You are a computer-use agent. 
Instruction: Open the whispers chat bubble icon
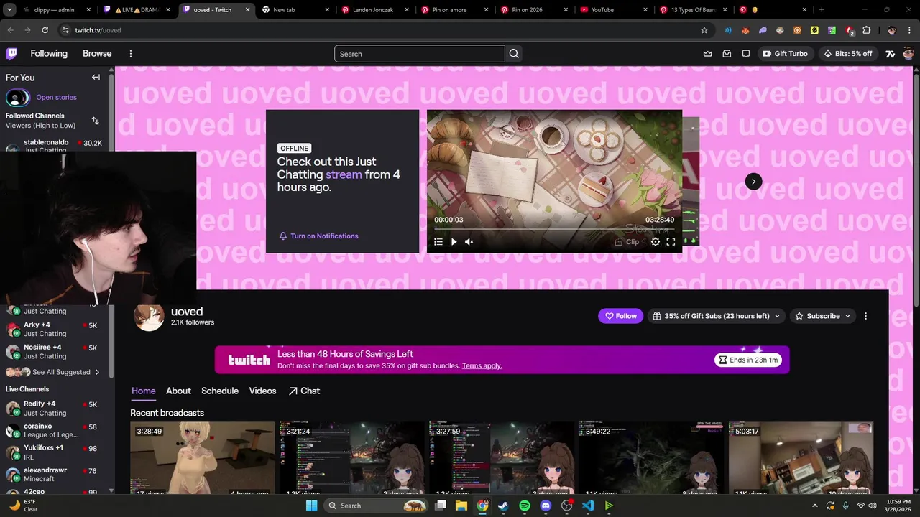pos(746,54)
